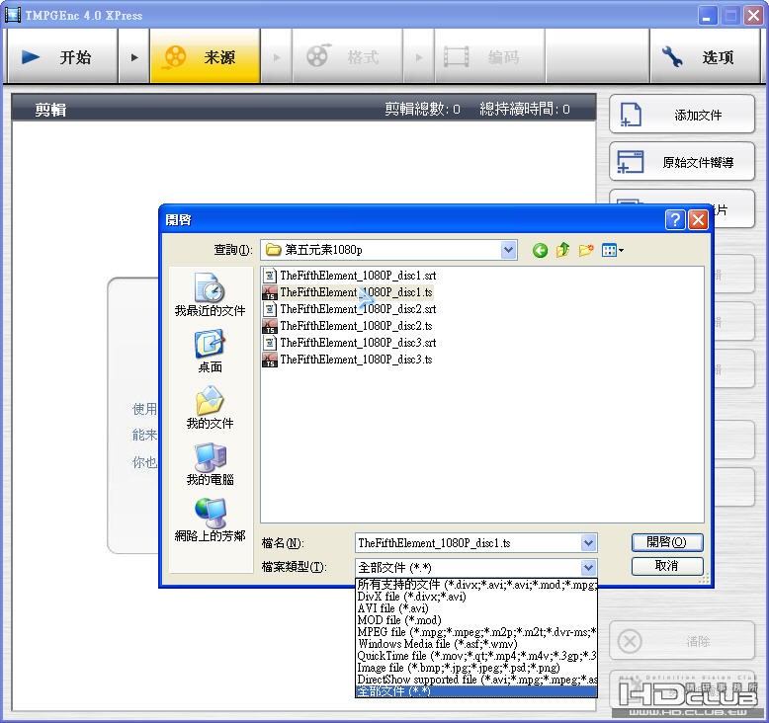Click the disc2.ts file's TS icon
This screenshot has height=723, width=769.
pos(270,326)
